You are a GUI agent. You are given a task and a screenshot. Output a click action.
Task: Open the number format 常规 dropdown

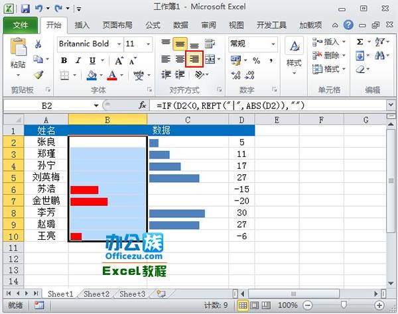point(273,44)
